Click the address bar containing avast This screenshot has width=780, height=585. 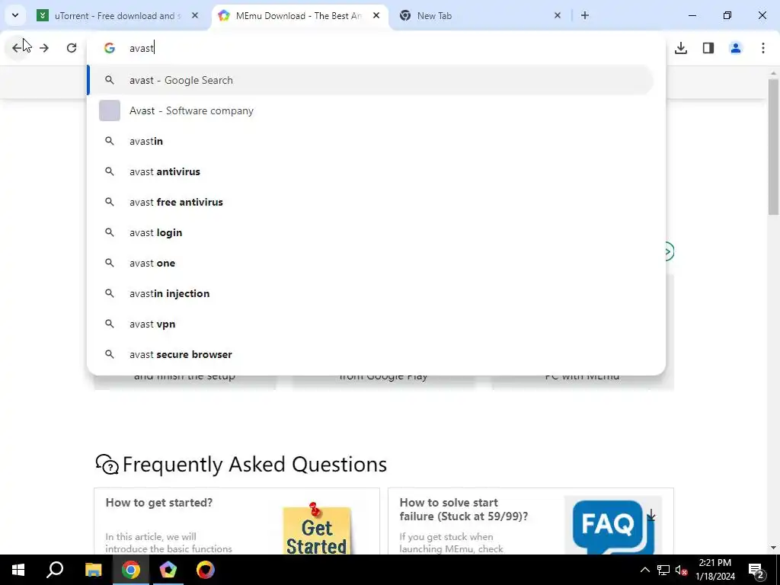click(378, 48)
